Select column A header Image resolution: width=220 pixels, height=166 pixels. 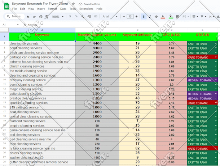42,30
